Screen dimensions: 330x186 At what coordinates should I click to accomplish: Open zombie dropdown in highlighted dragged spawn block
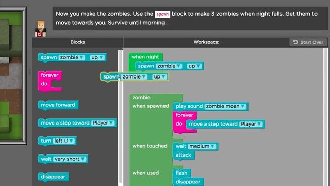click(x=134, y=77)
